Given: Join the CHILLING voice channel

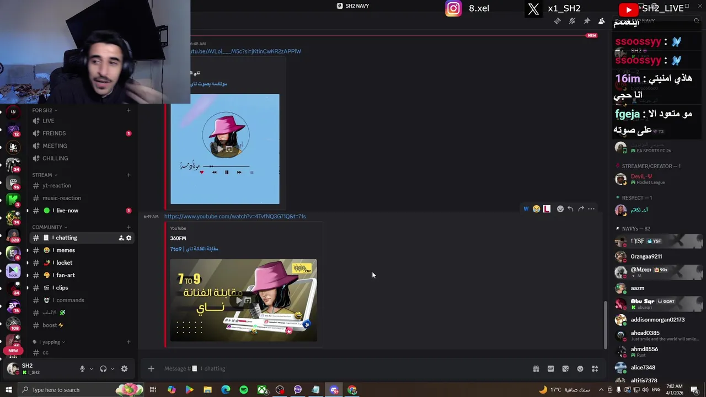Looking at the screenshot, I should click(82, 158).
